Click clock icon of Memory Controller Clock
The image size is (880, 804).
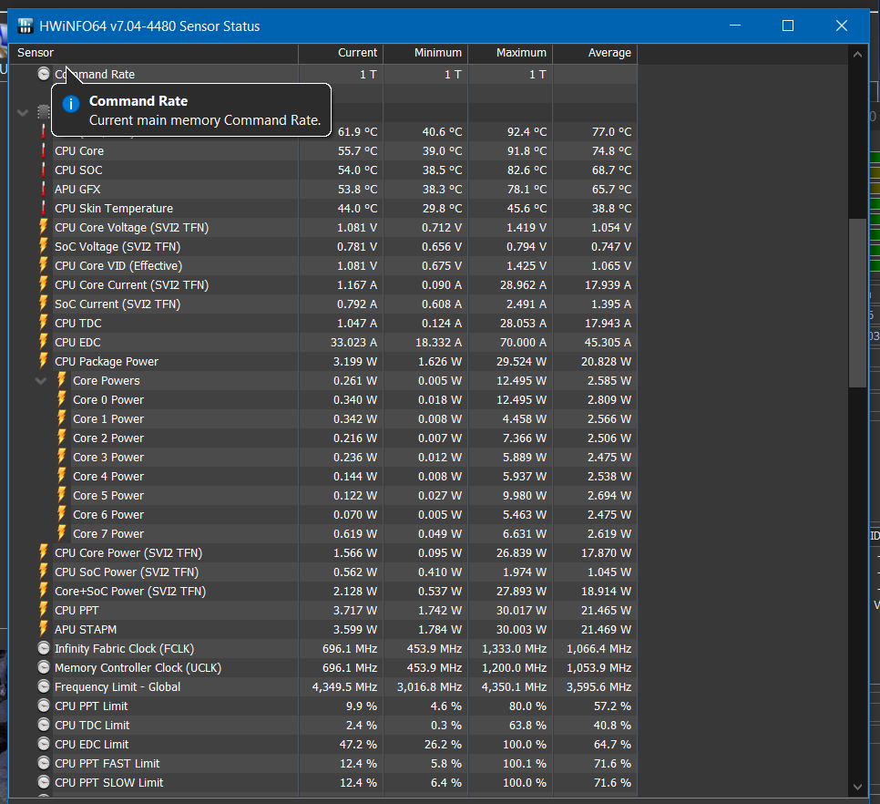pyautogui.click(x=43, y=667)
